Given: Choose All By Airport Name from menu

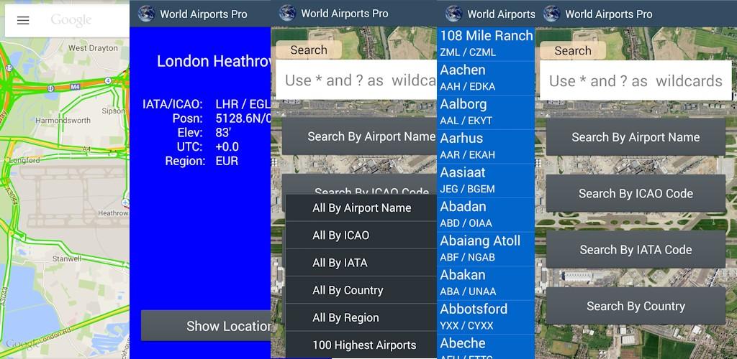Looking at the screenshot, I should [361, 208].
